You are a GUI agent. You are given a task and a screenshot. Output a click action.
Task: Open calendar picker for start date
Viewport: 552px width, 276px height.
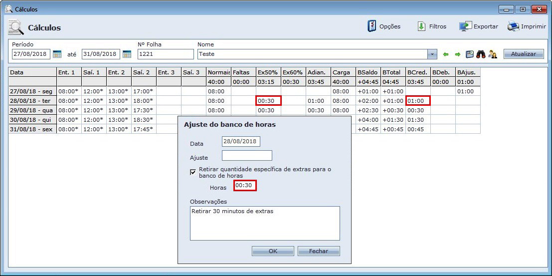coord(57,54)
